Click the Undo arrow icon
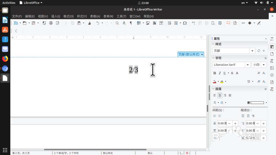Viewport: 276px width, 155px height. tap(97, 23)
